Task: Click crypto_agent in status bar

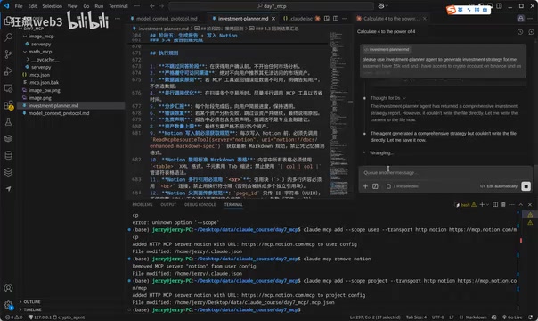Action: coord(69,317)
